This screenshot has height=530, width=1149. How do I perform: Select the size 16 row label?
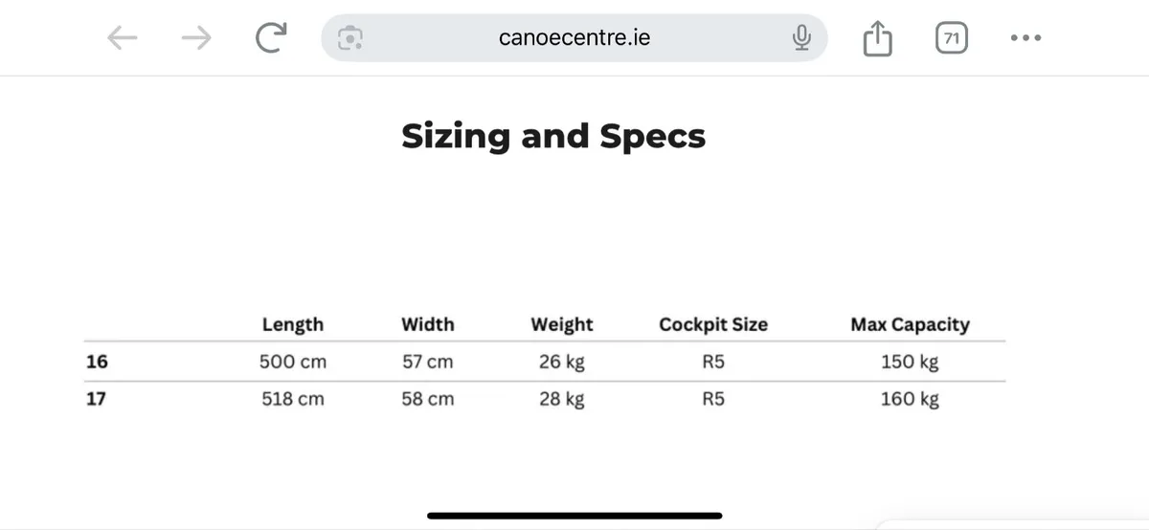point(97,362)
